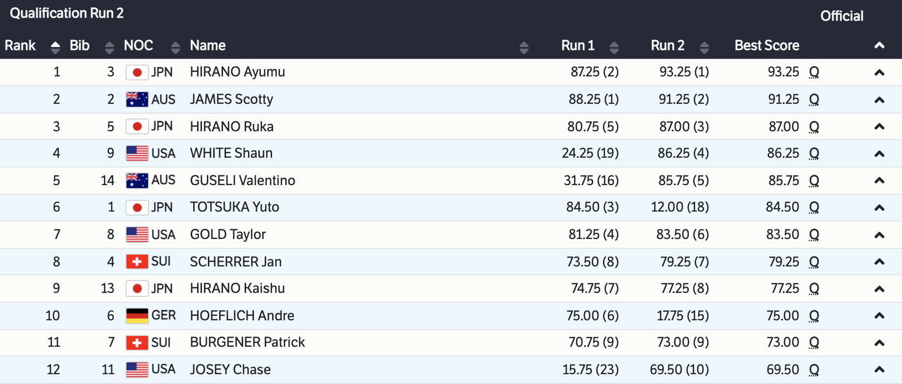Click the Qualification Run 2 heading
Viewport: 902px width, 384px height.
(67, 13)
